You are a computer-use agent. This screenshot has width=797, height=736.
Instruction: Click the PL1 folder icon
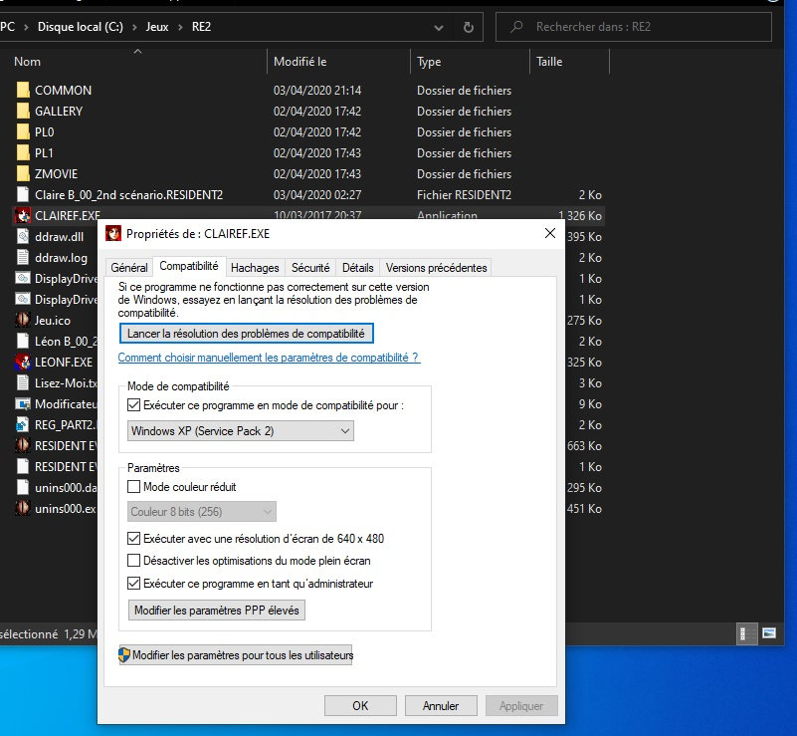23,152
